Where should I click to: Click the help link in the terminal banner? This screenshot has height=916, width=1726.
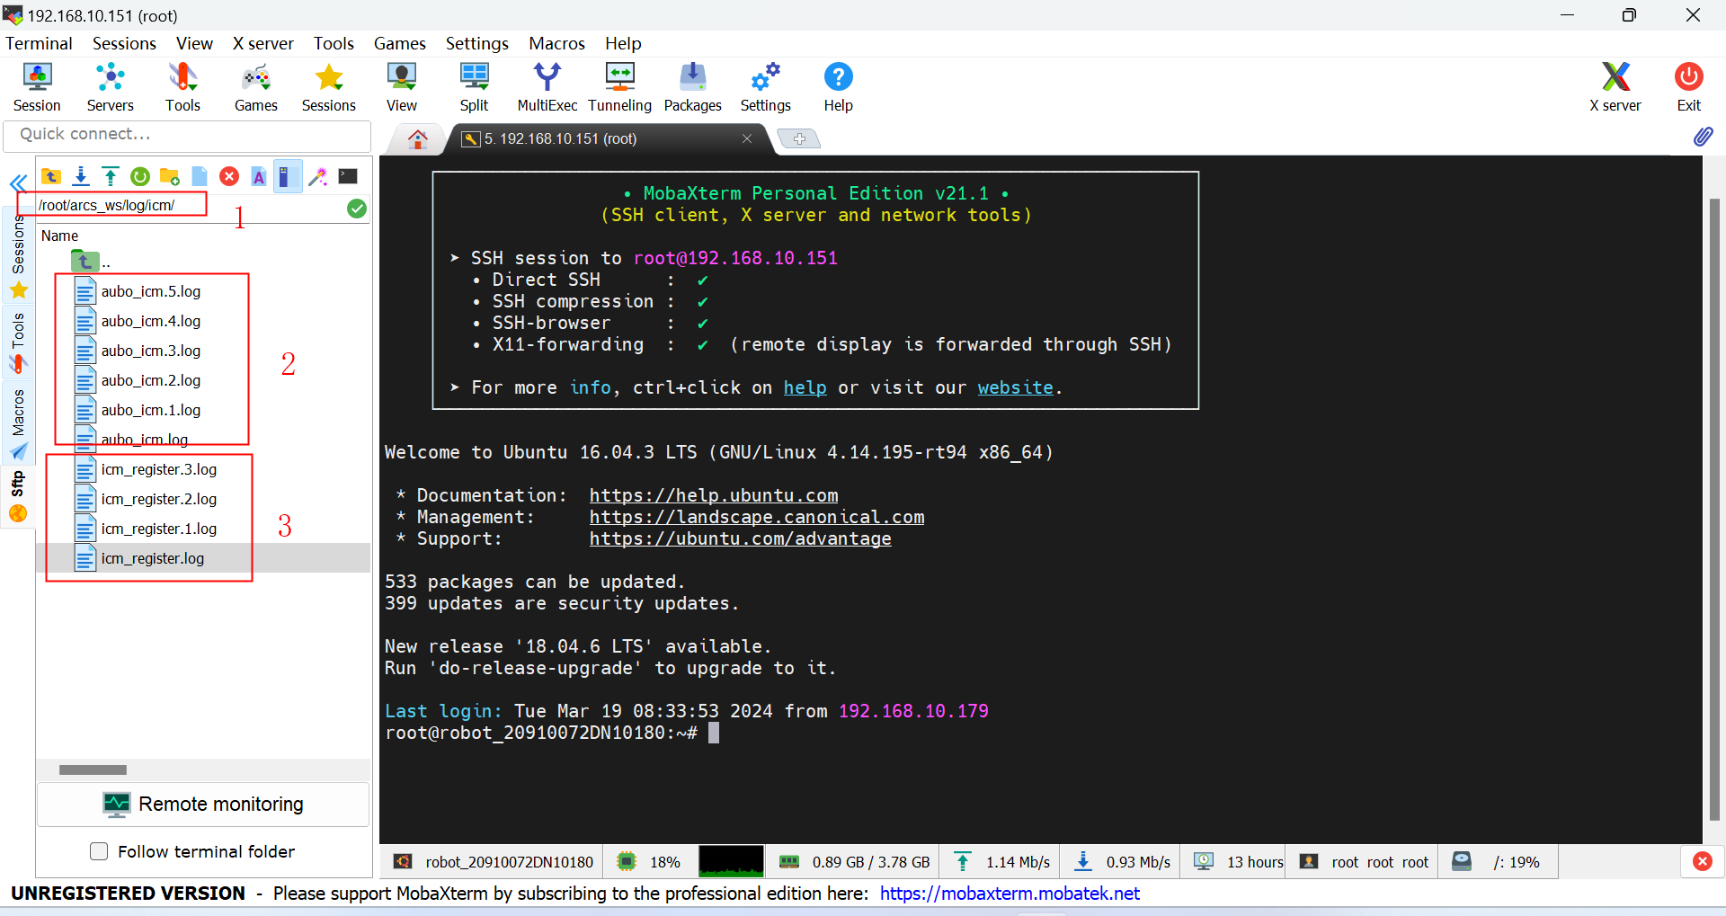805,387
